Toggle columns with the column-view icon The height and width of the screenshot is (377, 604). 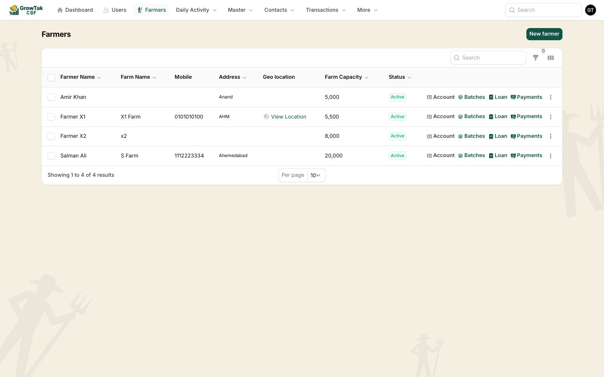click(551, 58)
